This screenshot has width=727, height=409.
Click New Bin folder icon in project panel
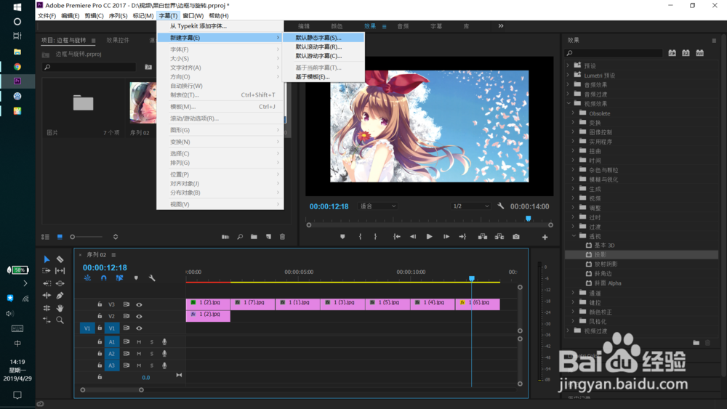[254, 237]
